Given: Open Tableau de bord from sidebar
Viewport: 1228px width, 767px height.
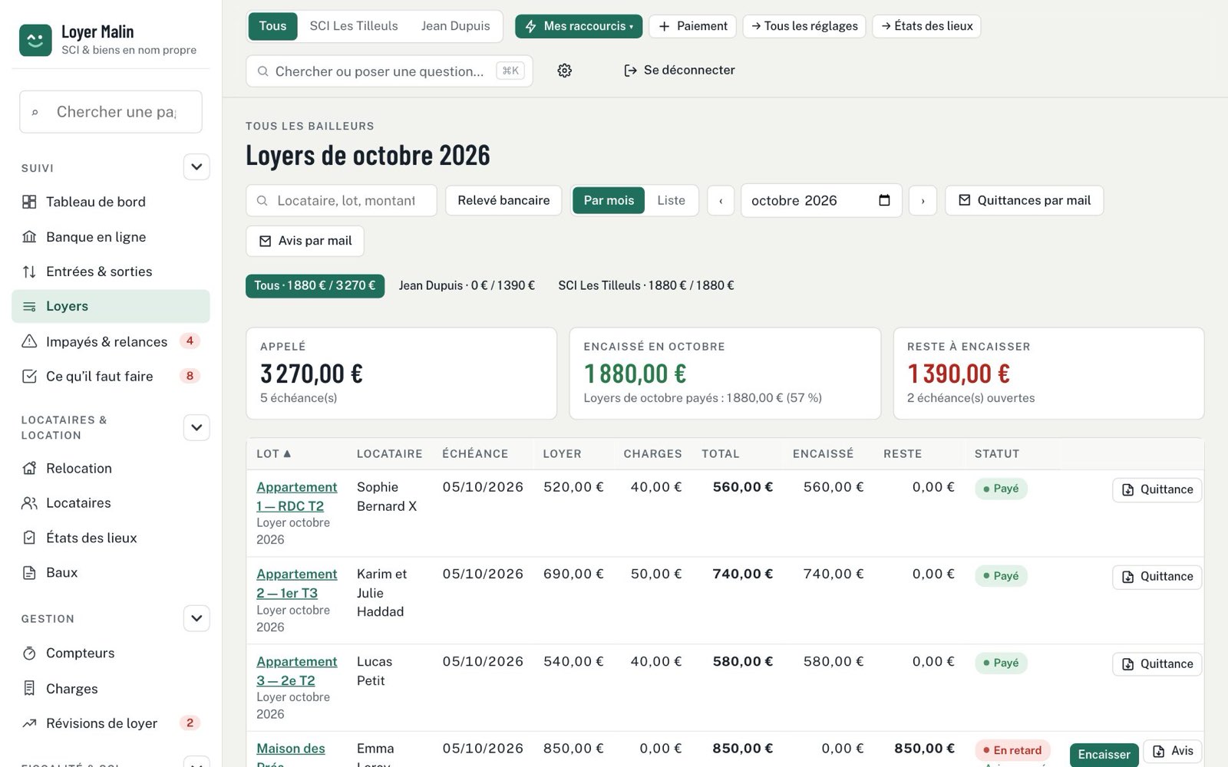Looking at the screenshot, I should click(111, 202).
